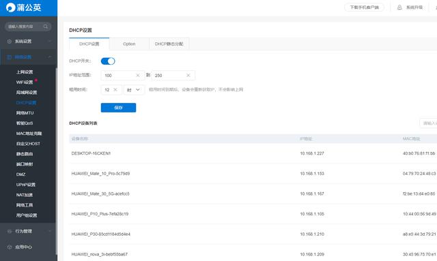Toggle the DHCP开关 switch
This screenshot has width=437, height=261.
tap(108, 61)
